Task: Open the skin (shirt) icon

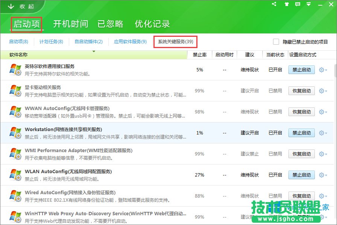Action: [x=287, y=5]
